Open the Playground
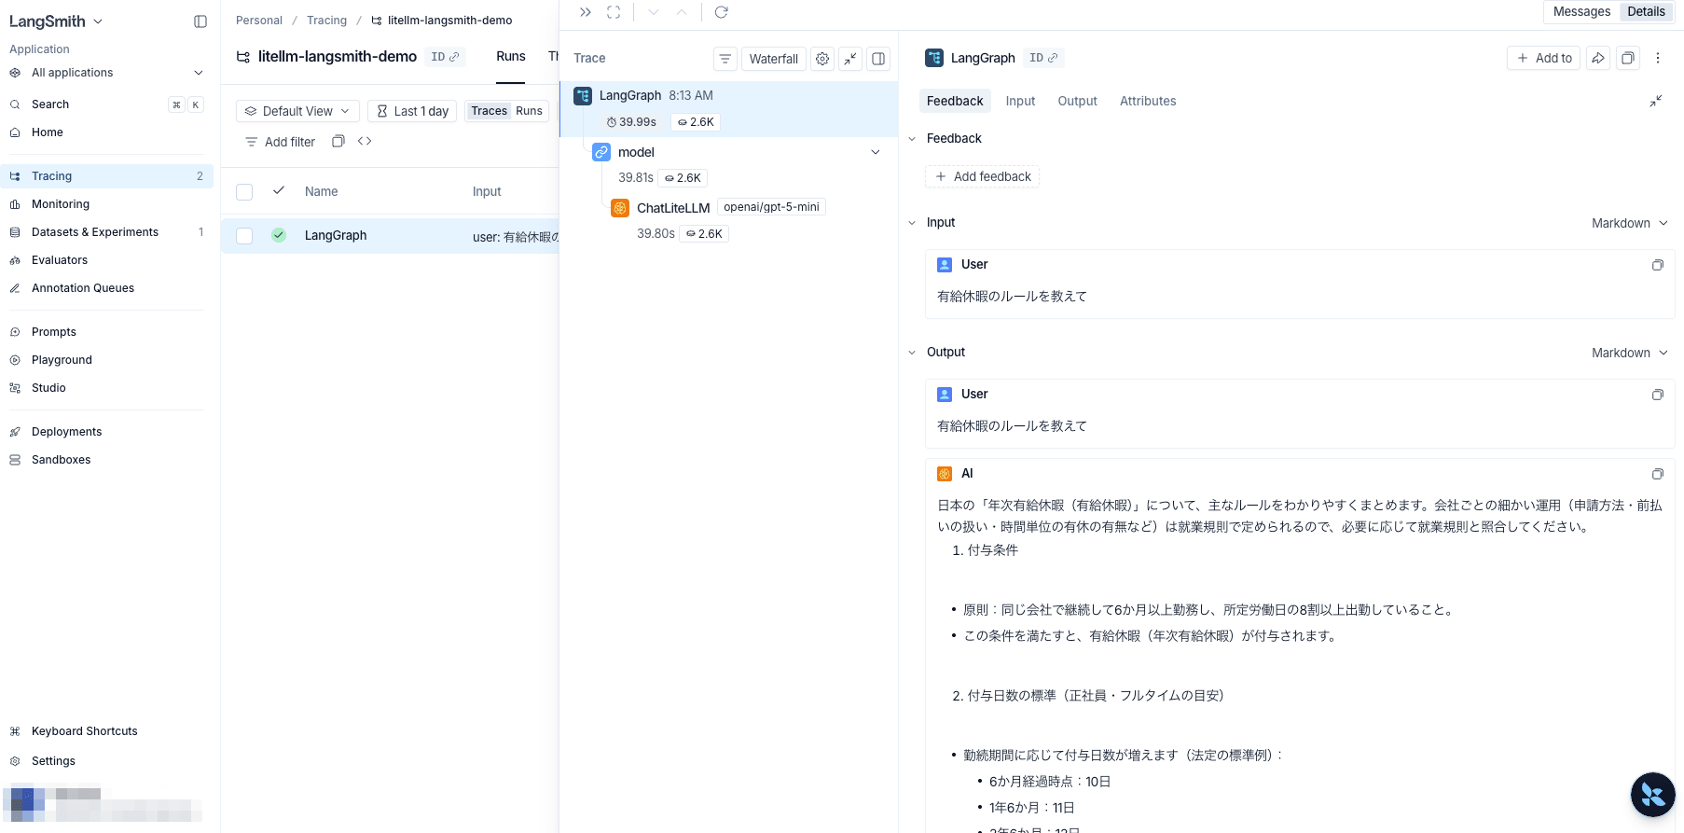Image resolution: width=1684 pixels, height=833 pixels. tap(106, 360)
